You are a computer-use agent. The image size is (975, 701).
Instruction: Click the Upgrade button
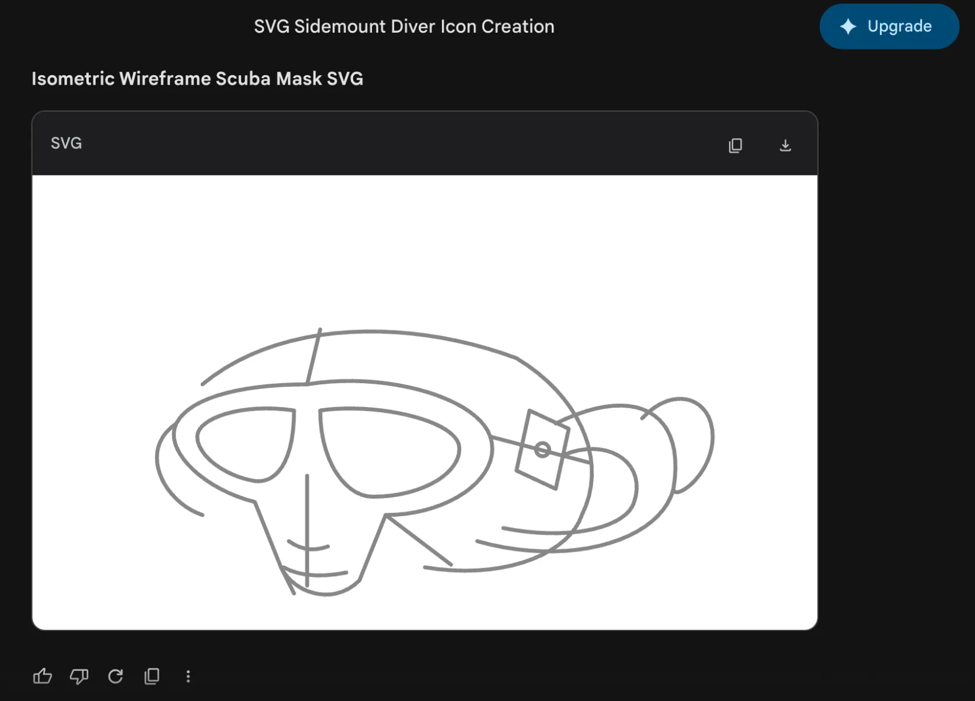(889, 26)
